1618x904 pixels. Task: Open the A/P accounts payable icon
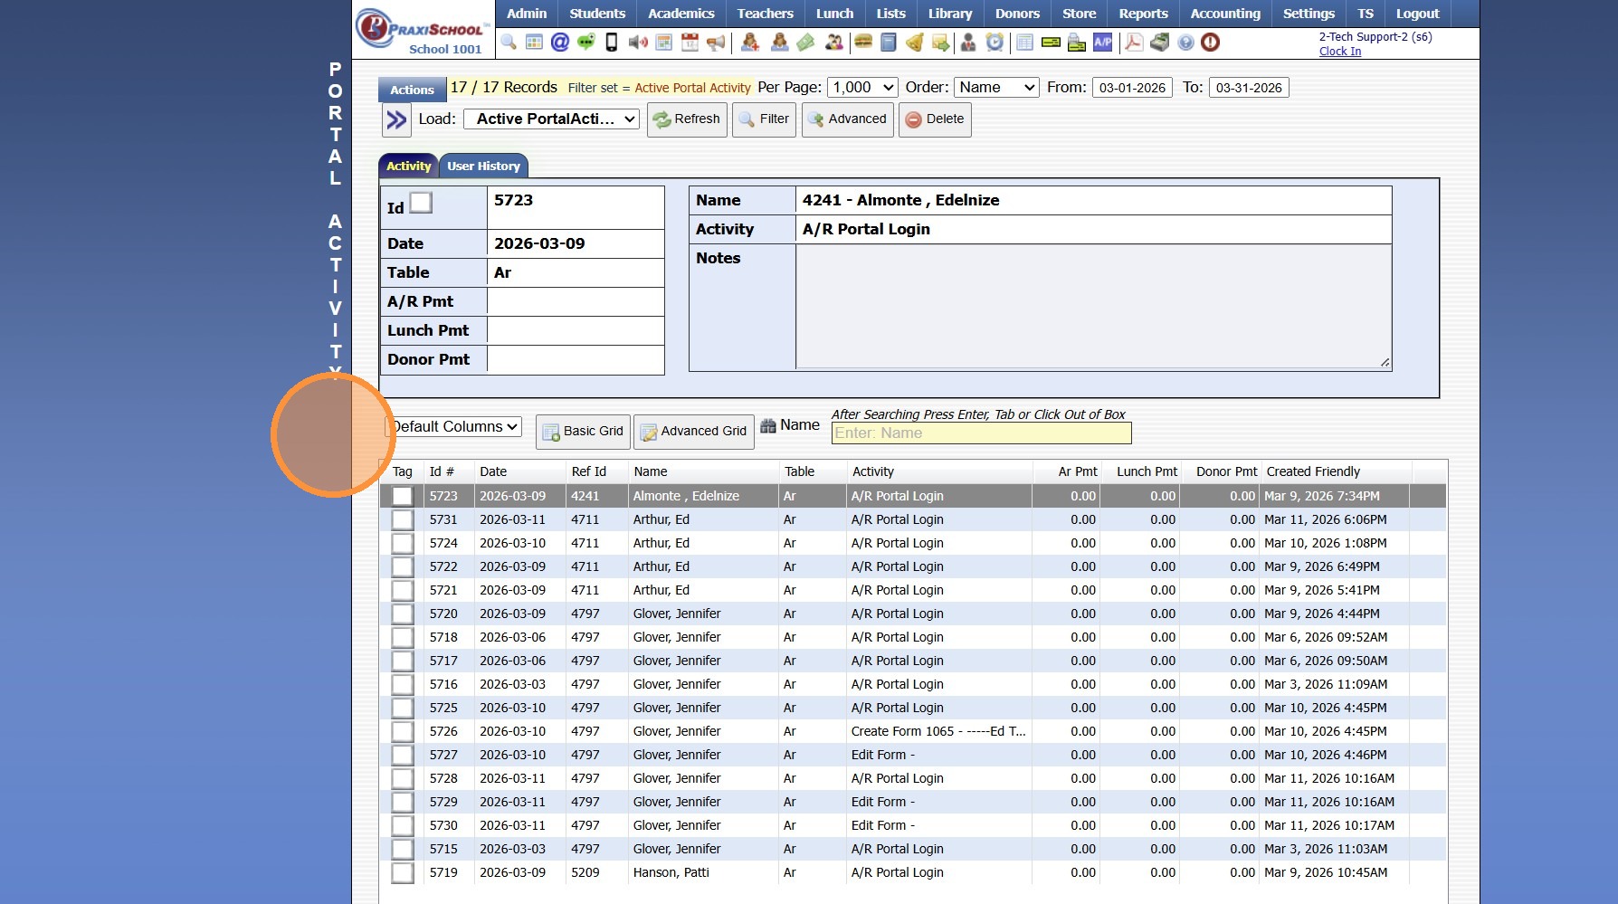(x=1102, y=42)
